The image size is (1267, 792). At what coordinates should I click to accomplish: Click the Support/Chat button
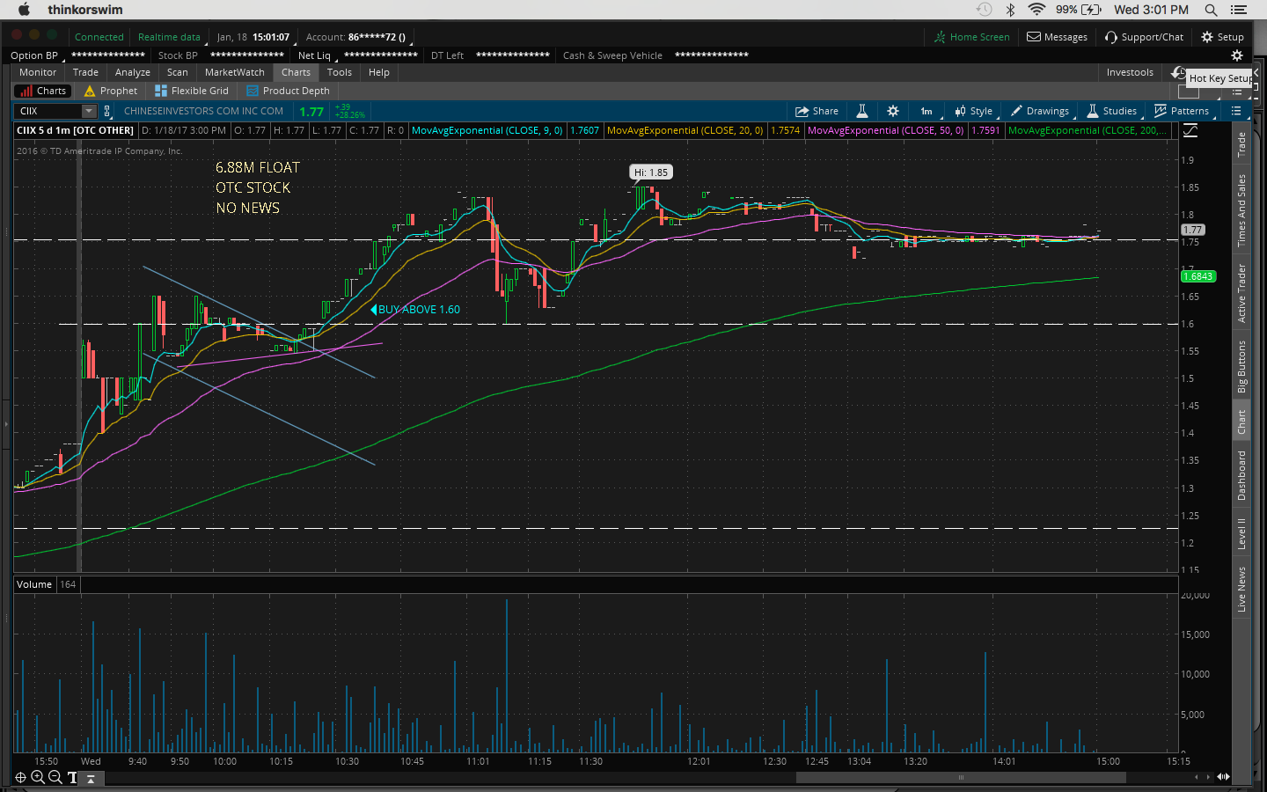pos(1144,37)
